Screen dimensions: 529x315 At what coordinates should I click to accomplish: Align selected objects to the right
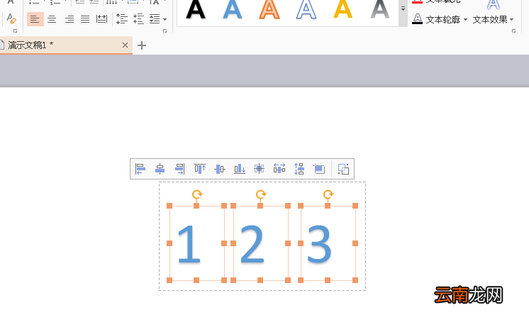[x=180, y=169]
